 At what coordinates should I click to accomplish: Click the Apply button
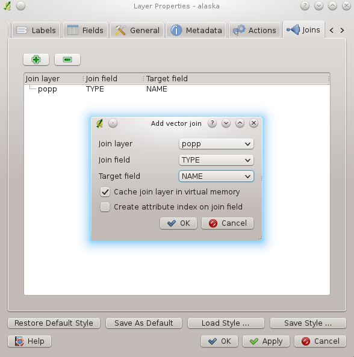(266, 341)
